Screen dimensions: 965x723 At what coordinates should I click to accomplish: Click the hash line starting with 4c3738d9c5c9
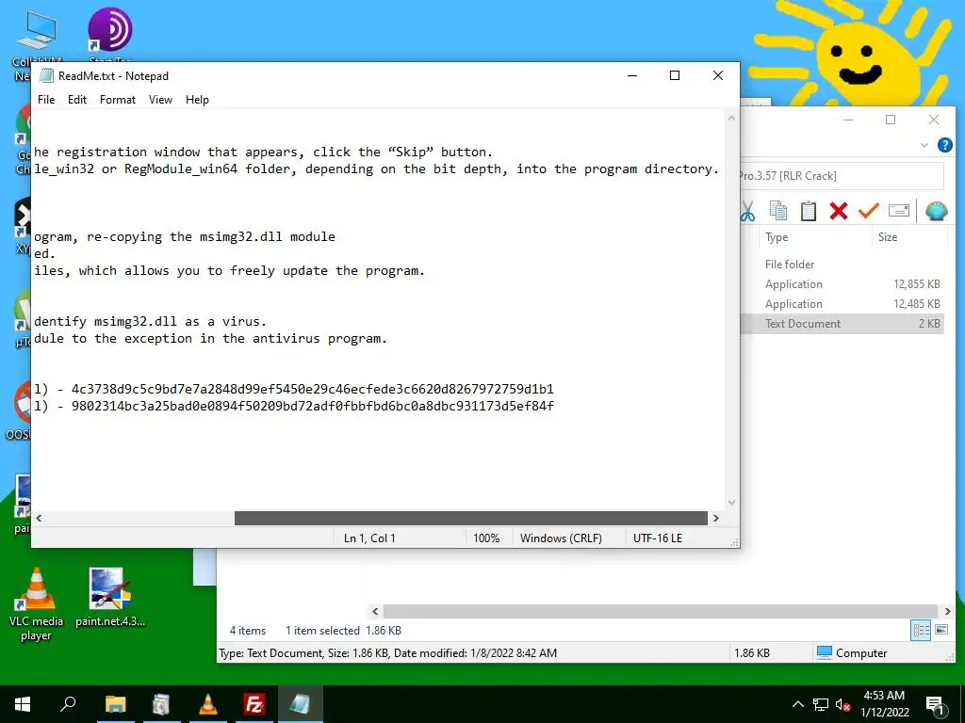point(294,389)
